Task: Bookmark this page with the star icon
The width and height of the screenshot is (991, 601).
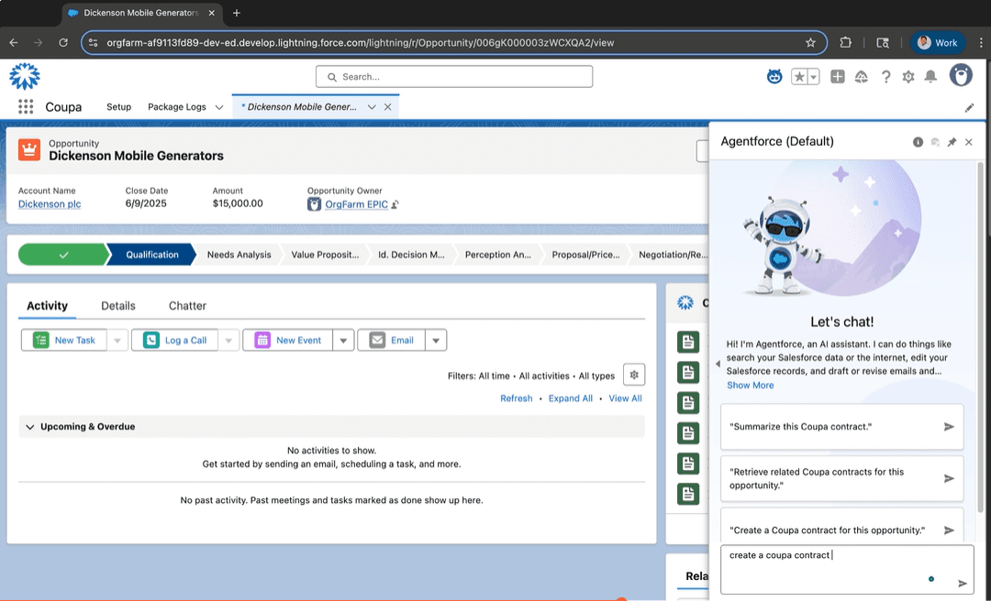Action: tap(810, 43)
